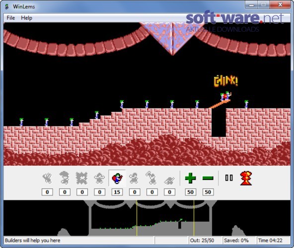Select the Blocker skill icon

tap(99, 178)
